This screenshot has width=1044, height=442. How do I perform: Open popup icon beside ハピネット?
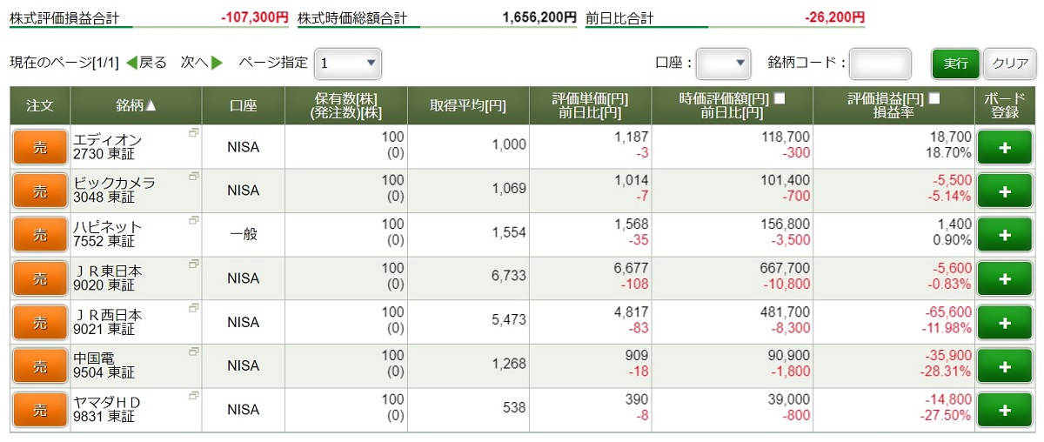193,220
